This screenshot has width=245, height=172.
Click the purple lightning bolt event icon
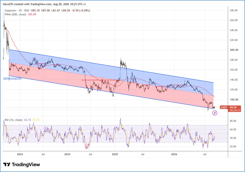point(215,113)
